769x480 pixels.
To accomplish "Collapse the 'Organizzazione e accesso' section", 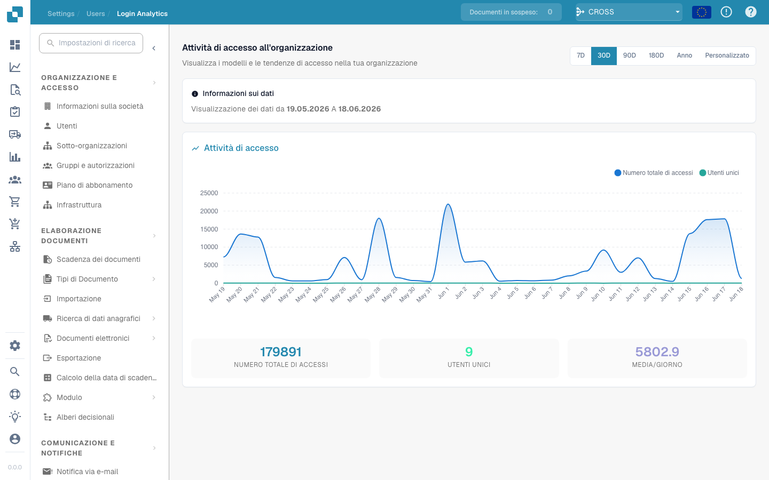I will [x=154, y=83].
